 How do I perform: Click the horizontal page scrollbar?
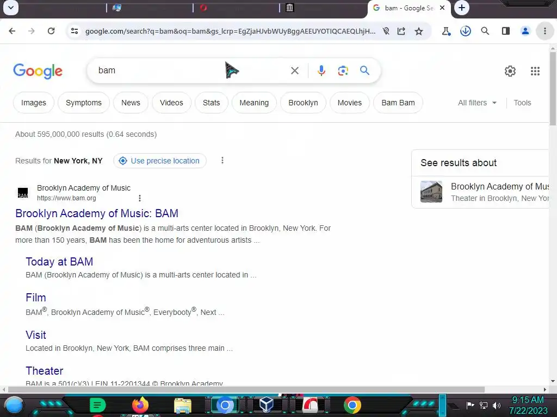click(246, 389)
